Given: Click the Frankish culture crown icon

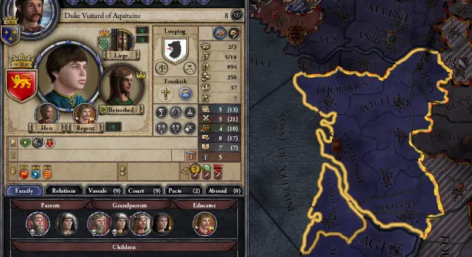Looking at the screenshot, I should click(186, 94).
